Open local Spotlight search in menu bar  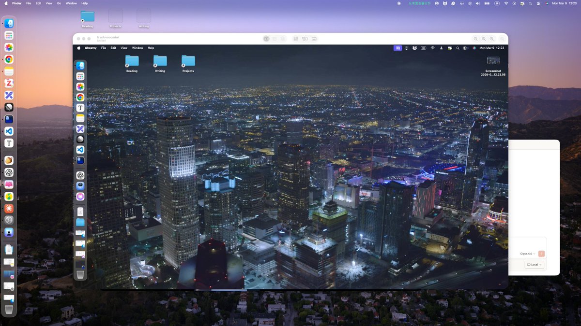tap(530, 3)
